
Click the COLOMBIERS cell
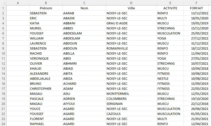[x=131, y=99]
